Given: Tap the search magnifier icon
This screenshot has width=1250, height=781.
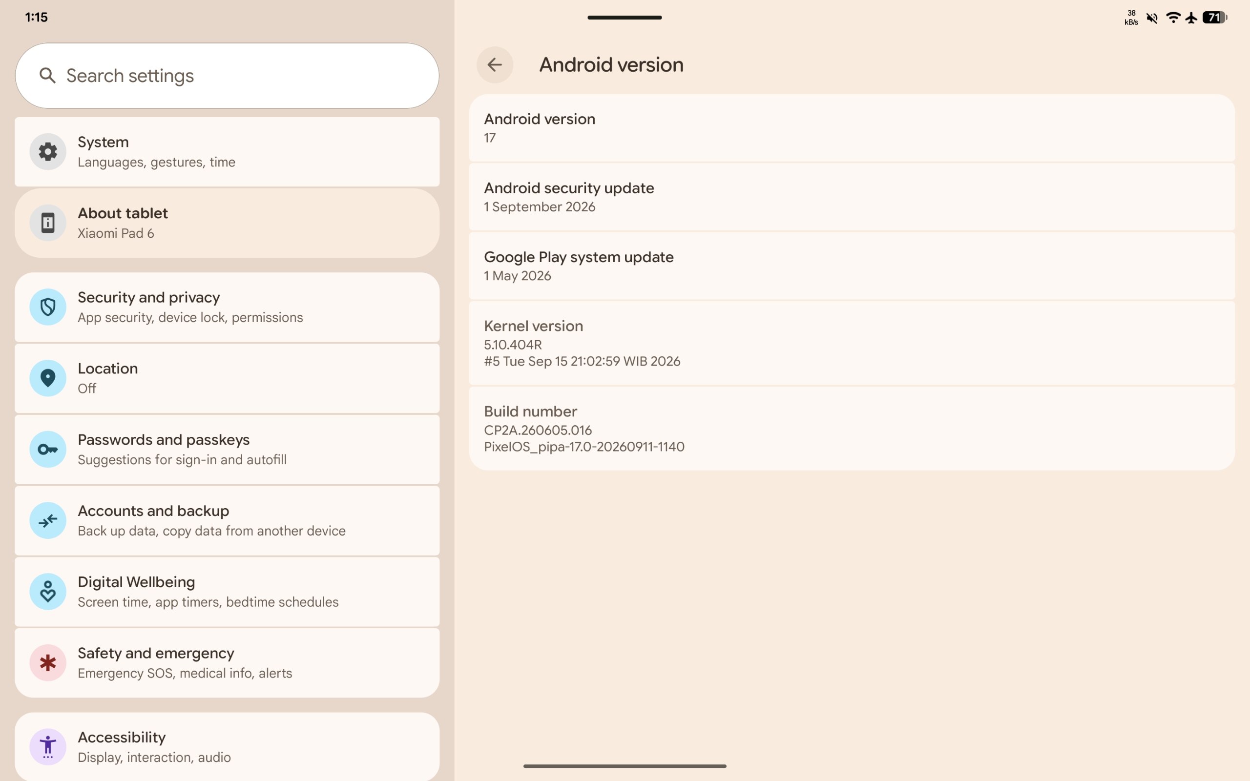Looking at the screenshot, I should tap(47, 75).
